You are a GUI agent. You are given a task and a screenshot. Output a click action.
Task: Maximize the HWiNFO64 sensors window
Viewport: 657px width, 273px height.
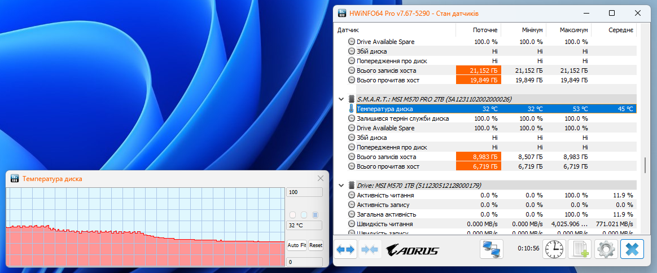pos(612,14)
